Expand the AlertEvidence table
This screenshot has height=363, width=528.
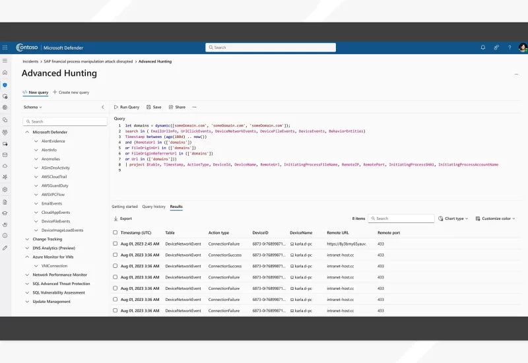[x=36, y=141]
